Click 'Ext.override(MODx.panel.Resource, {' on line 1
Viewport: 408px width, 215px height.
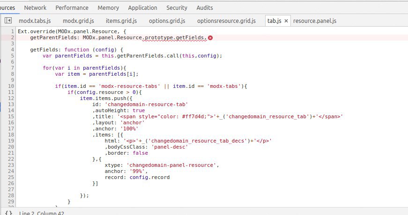(x=72, y=31)
